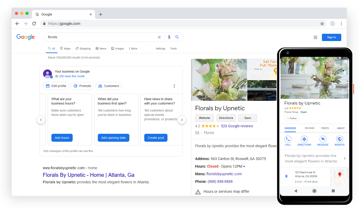Click the Add hours button

point(62,138)
